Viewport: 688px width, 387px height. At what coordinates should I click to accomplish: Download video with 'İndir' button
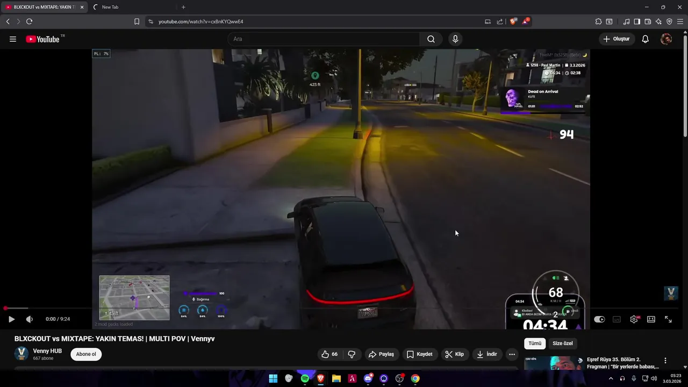click(x=487, y=354)
